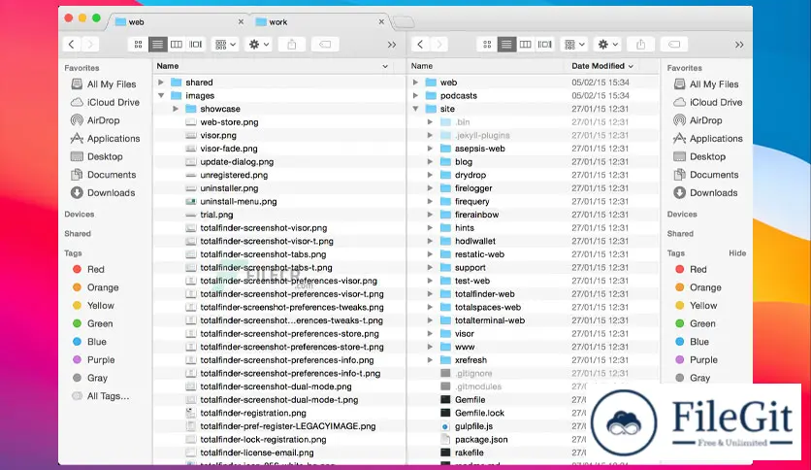The image size is (811, 470).
Task: Switch to the web tab
Action: (178, 21)
